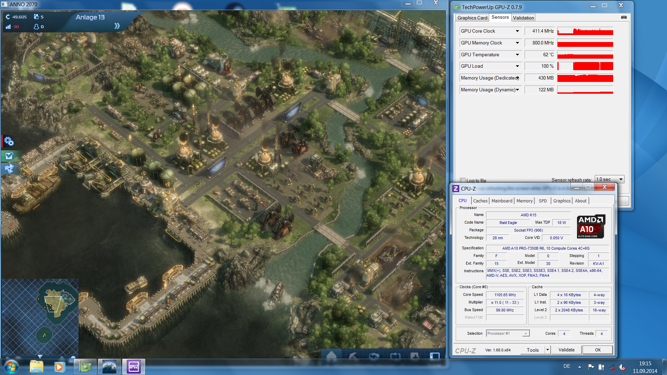The image size is (667, 375).
Task: Open the GPU-Z Validation tab
Action: [x=523, y=18]
